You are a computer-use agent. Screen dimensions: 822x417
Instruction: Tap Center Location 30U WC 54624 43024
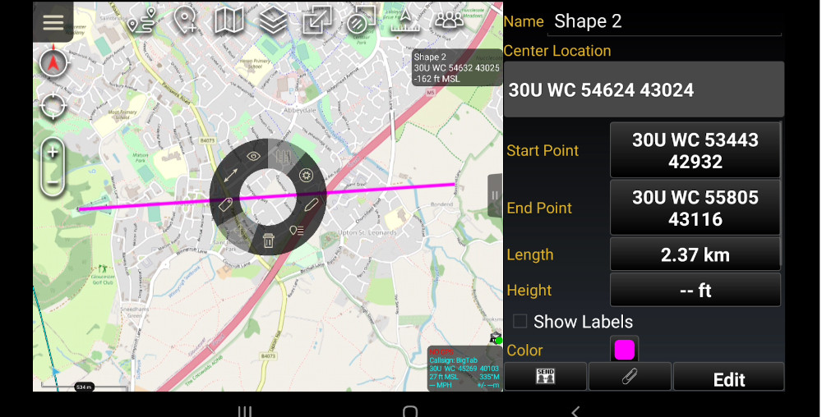[x=644, y=89]
